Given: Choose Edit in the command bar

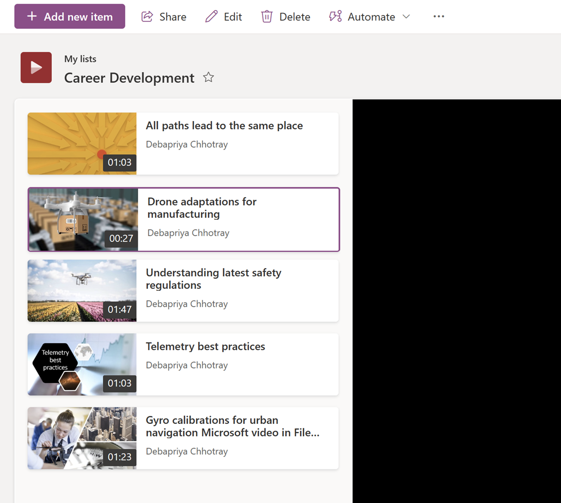Looking at the screenshot, I should coord(224,17).
